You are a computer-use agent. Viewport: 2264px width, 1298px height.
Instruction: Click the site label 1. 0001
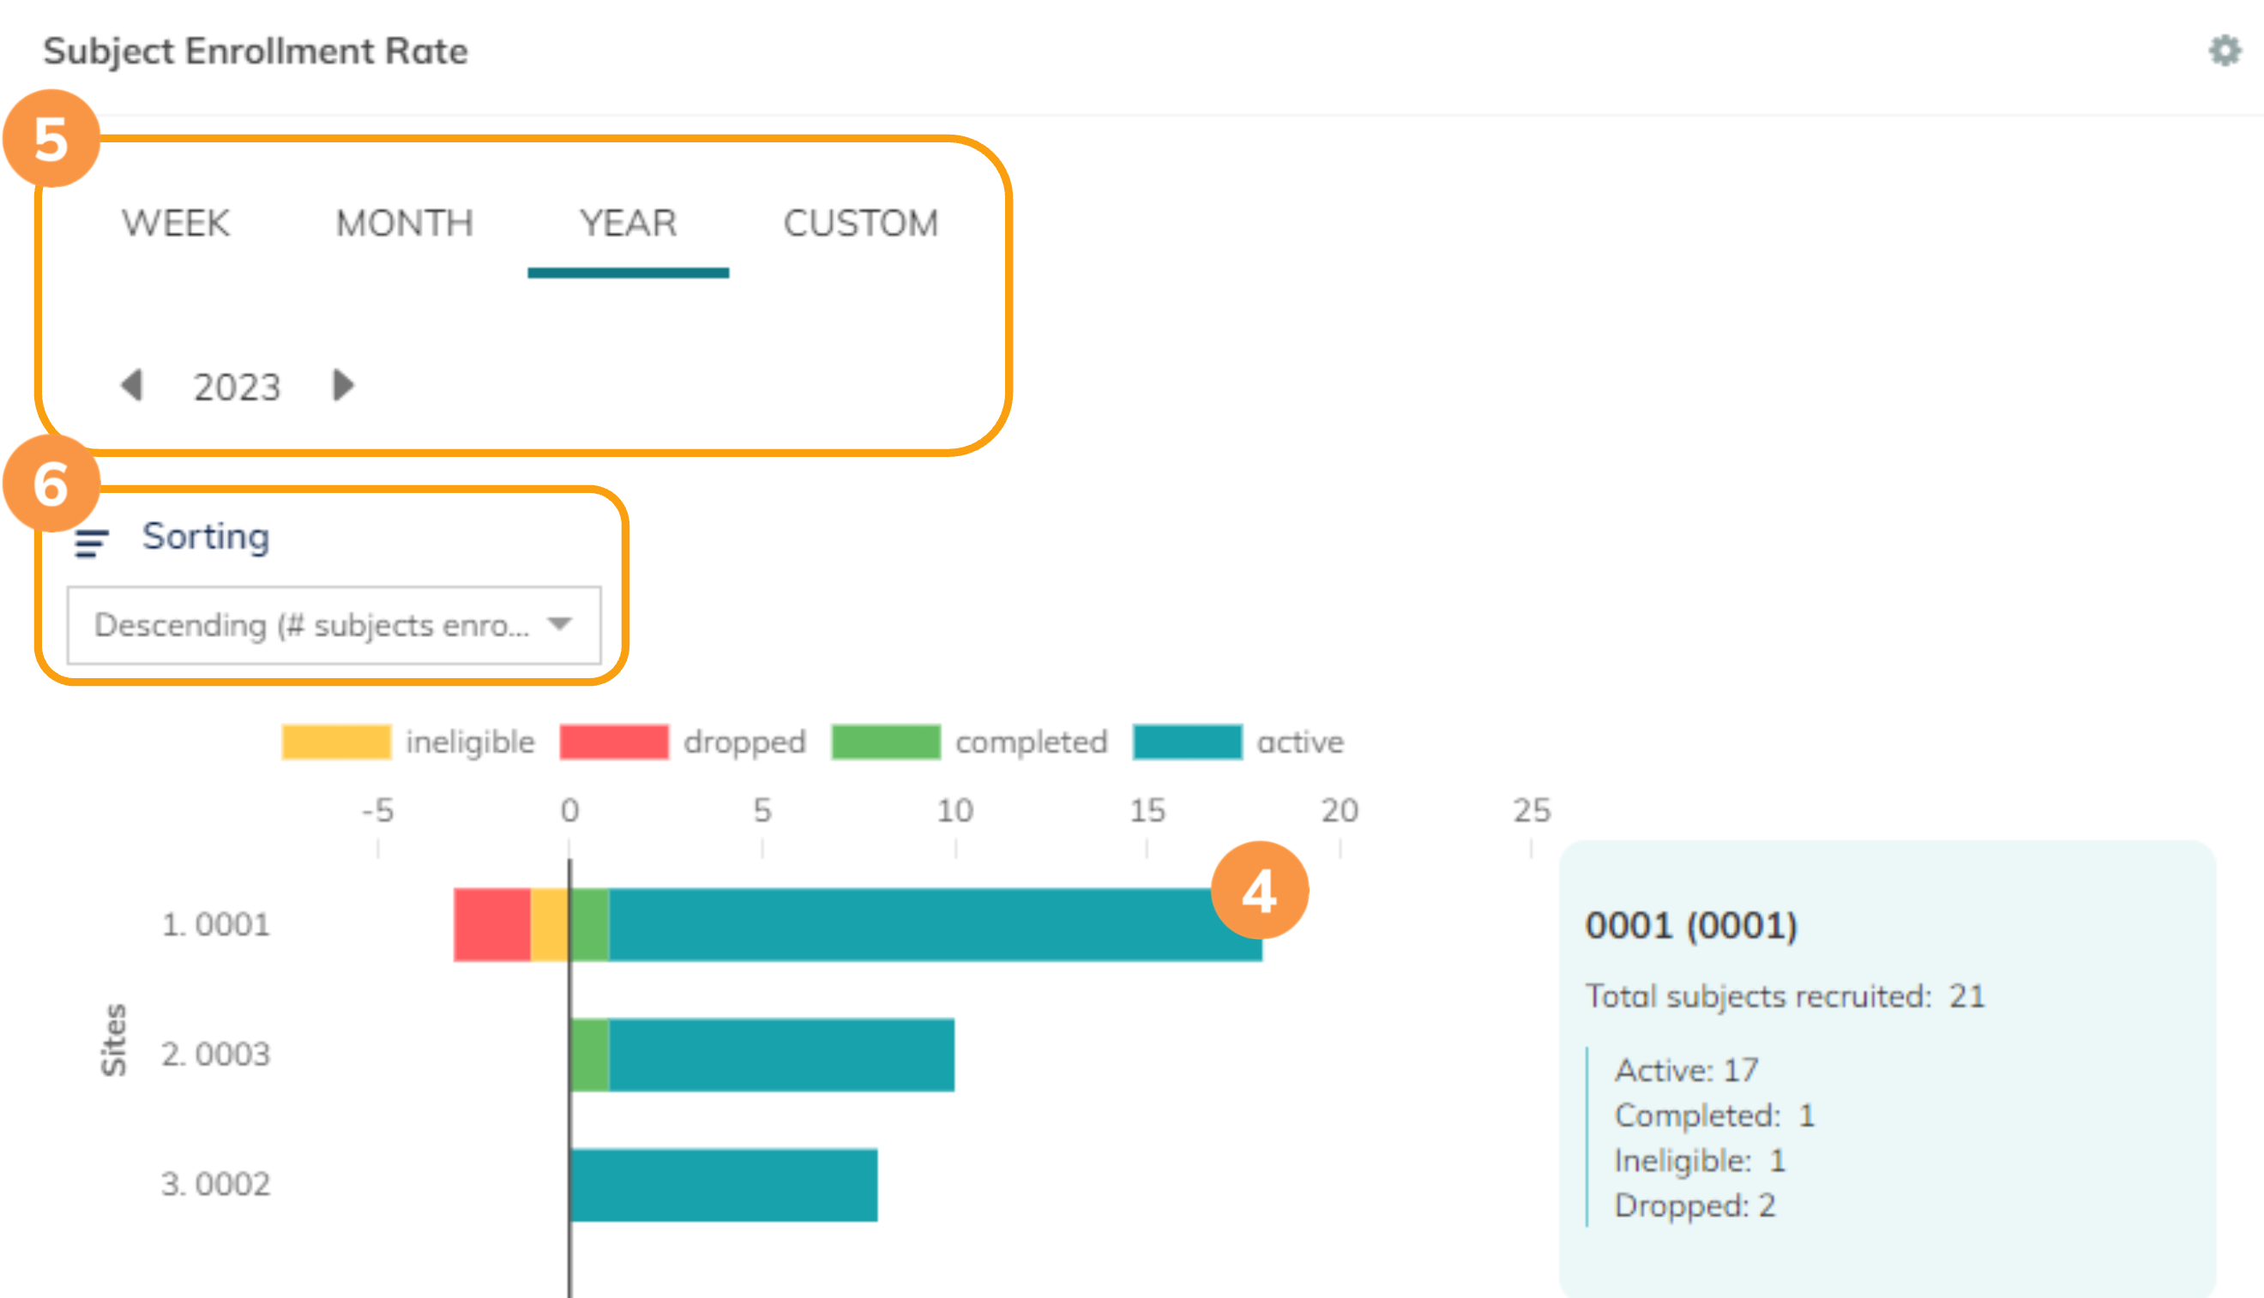coord(215,924)
